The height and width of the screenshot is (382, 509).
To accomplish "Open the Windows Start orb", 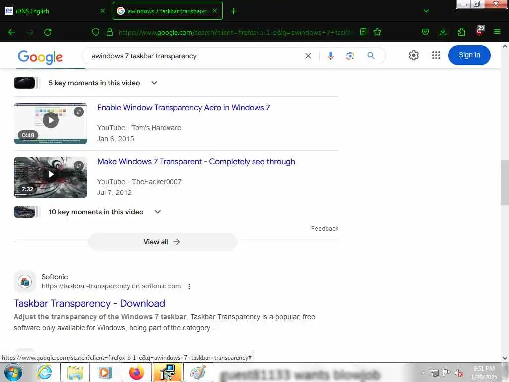I will coord(13,372).
